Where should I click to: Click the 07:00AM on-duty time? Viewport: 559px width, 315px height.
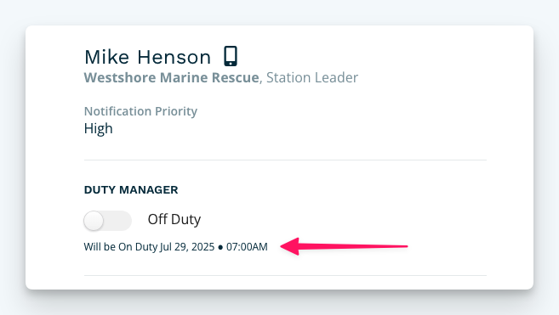[247, 247]
